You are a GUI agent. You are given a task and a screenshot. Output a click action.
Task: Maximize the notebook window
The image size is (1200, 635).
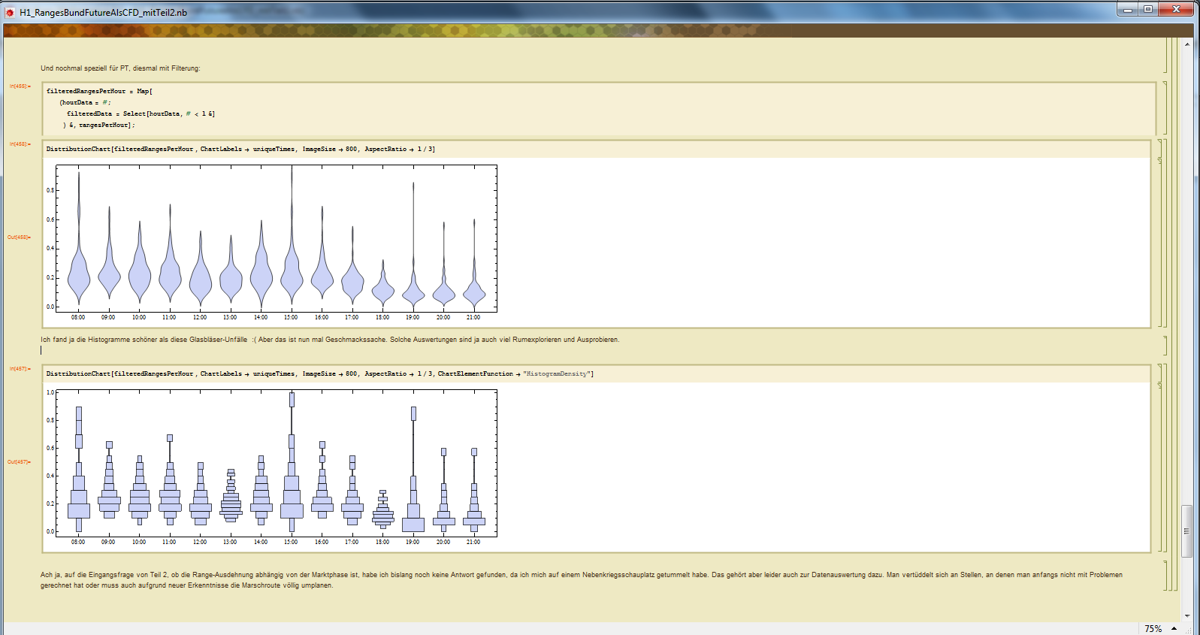(x=1148, y=9)
